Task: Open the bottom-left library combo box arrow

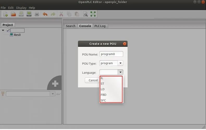Action: coord(53,94)
